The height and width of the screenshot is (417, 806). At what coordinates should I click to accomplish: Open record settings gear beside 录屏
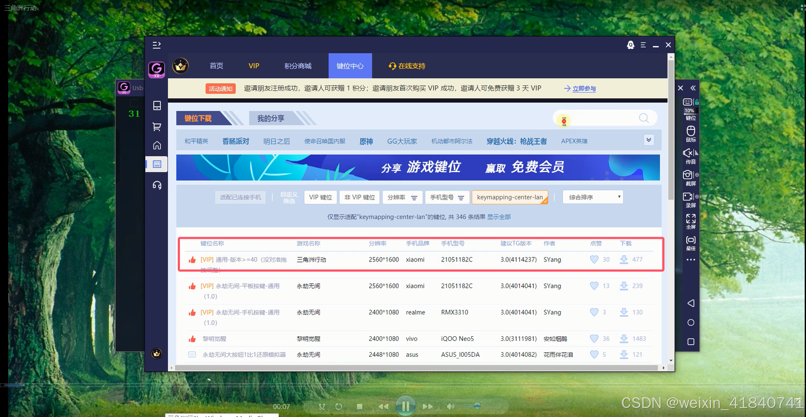point(697,197)
